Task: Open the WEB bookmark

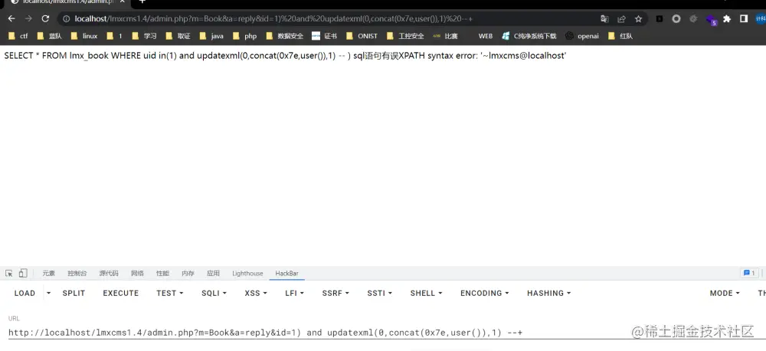Action: click(485, 36)
